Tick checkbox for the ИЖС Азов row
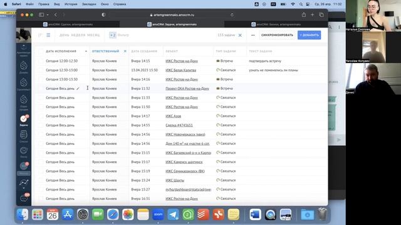This screenshot has height=225, width=401. coord(41,116)
